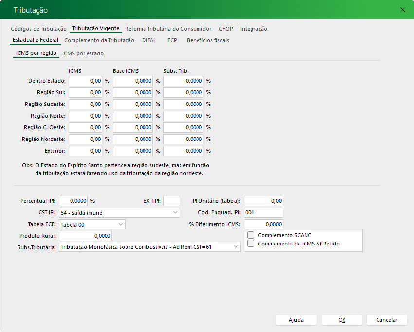
Task: Open the Tabela ECF dropdown
Action: (x=121, y=224)
